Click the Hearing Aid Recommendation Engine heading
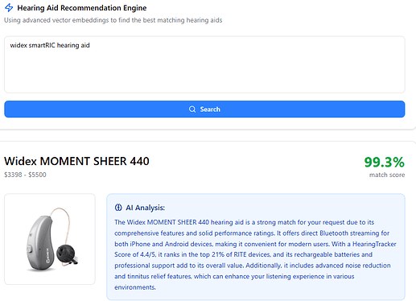The width and height of the screenshot is (416, 301). pyautogui.click(x=82, y=8)
